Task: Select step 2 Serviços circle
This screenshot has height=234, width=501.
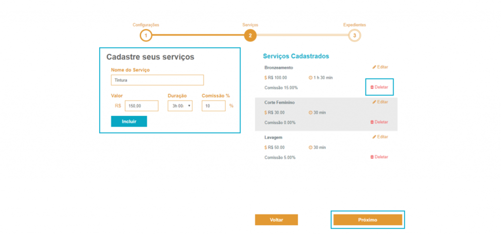Action: pyautogui.click(x=250, y=35)
